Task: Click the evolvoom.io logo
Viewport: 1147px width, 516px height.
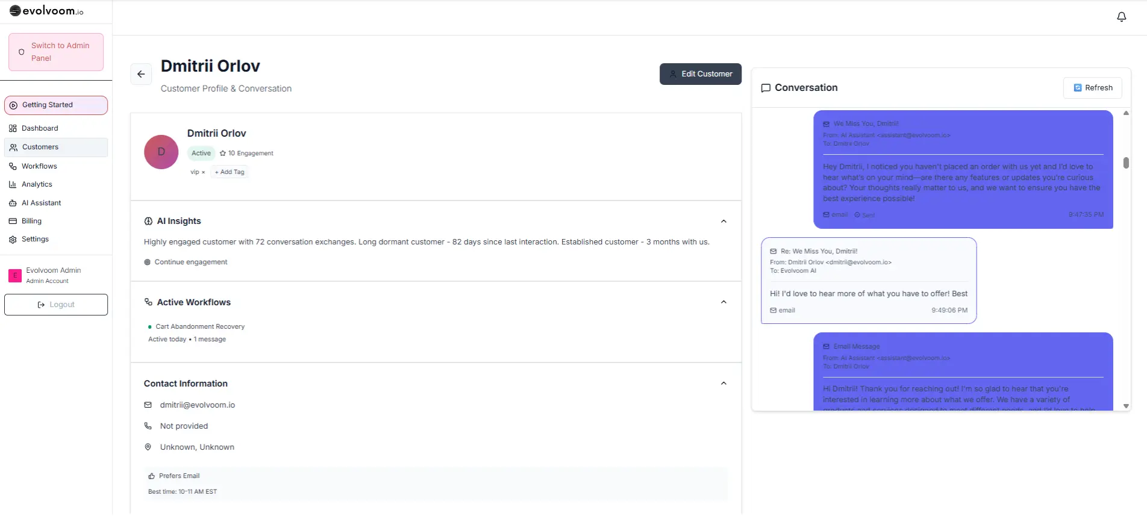Action: (46, 11)
